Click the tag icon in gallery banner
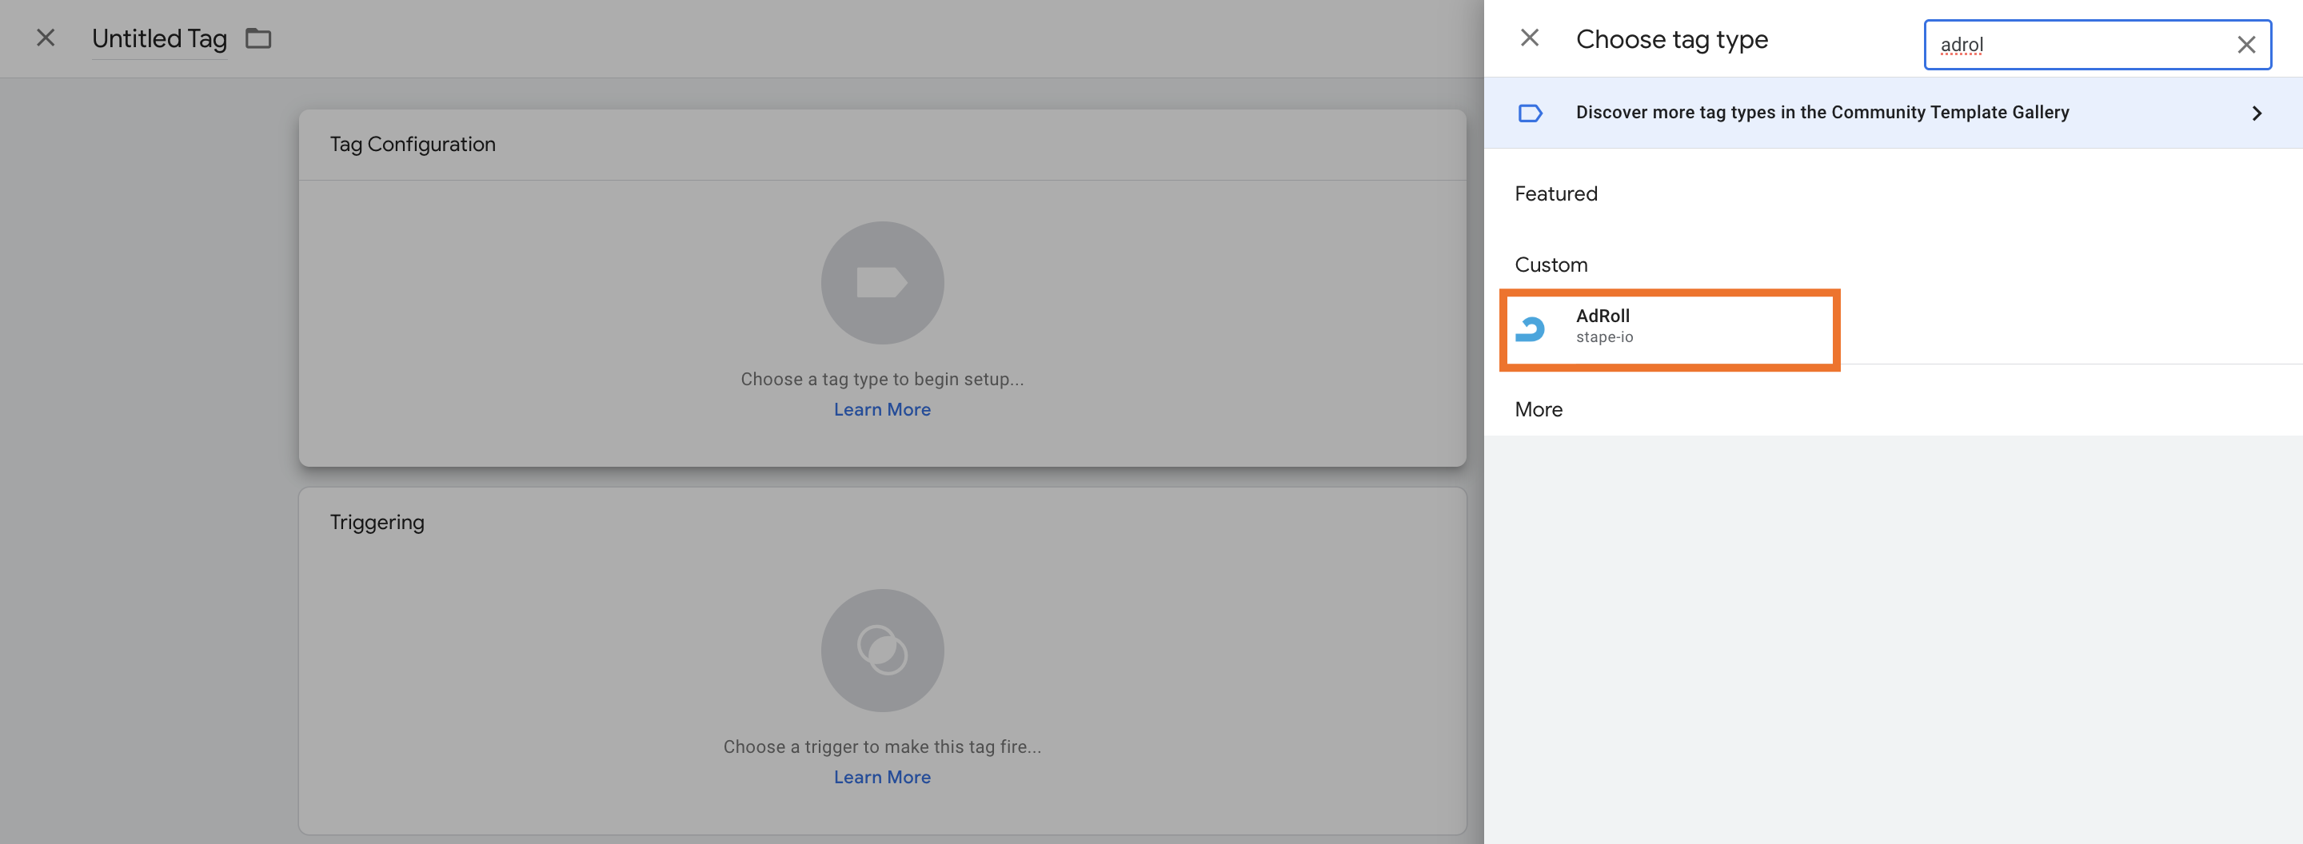This screenshot has height=844, width=2303. pyautogui.click(x=1530, y=113)
